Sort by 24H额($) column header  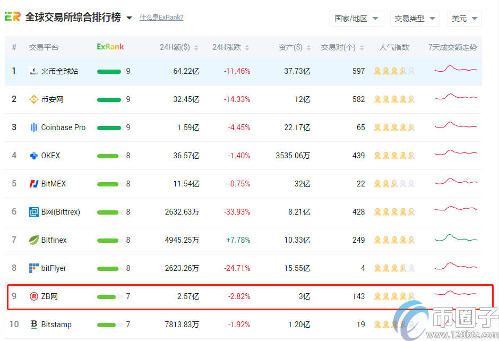pos(179,47)
